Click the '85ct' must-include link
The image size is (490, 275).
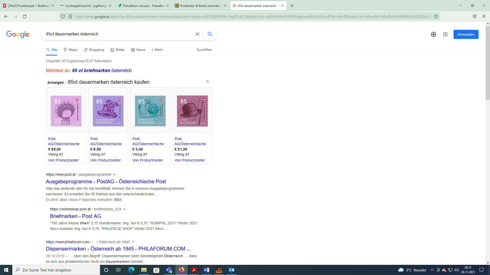tap(118, 200)
